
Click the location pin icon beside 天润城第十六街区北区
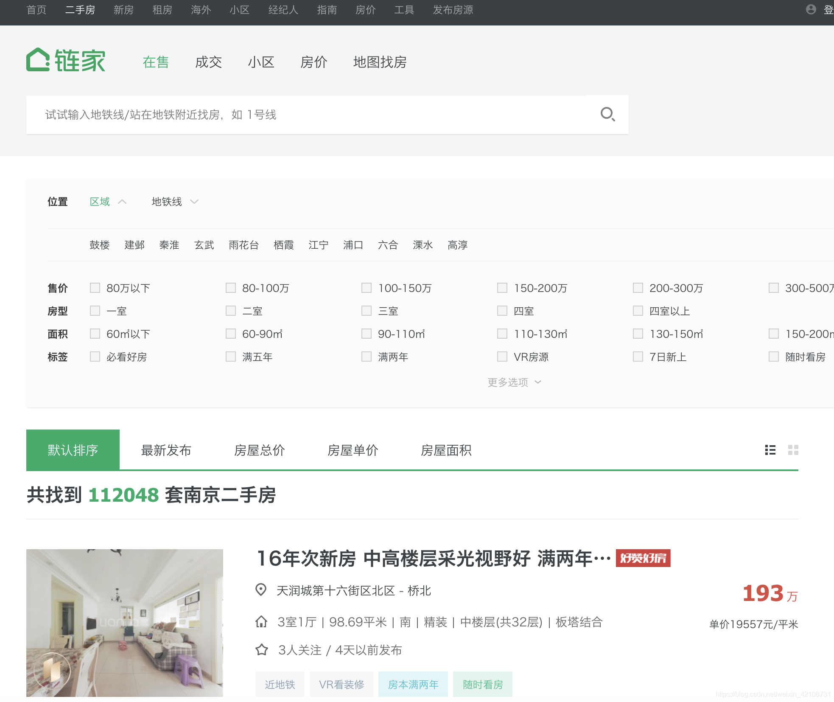click(x=261, y=590)
